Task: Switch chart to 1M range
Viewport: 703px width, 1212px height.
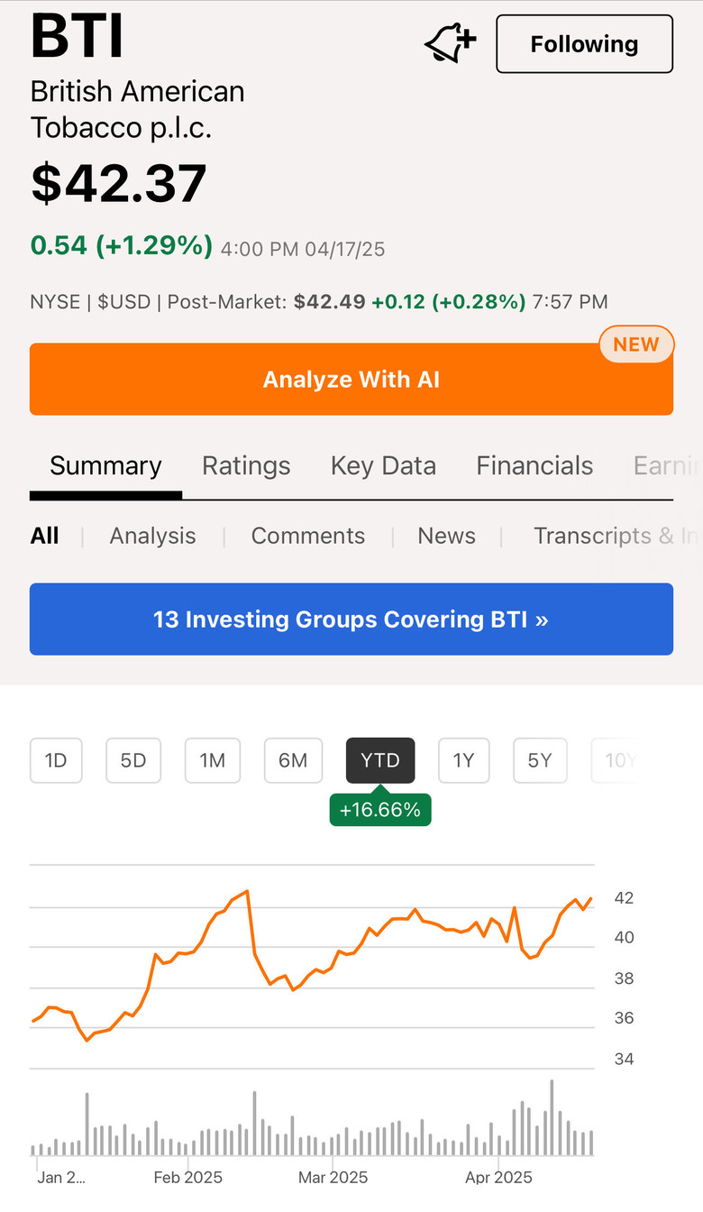Action: tap(212, 760)
